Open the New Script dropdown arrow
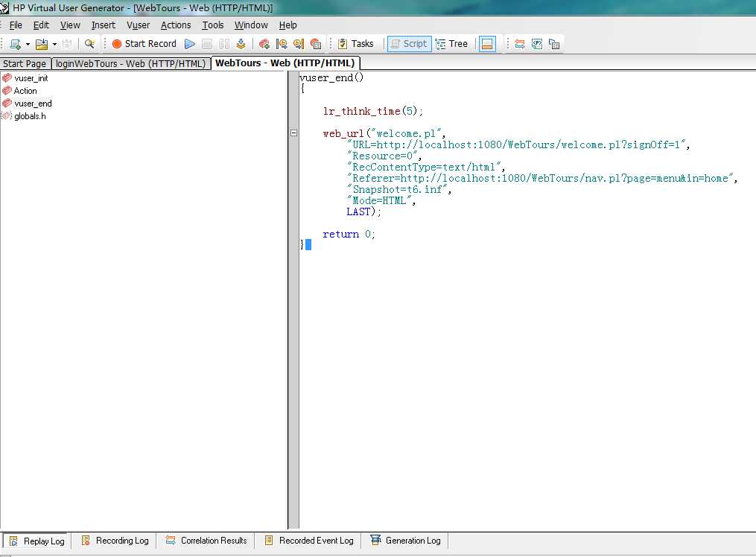The width and height of the screenshot is (756, 557). click(28, 45)
